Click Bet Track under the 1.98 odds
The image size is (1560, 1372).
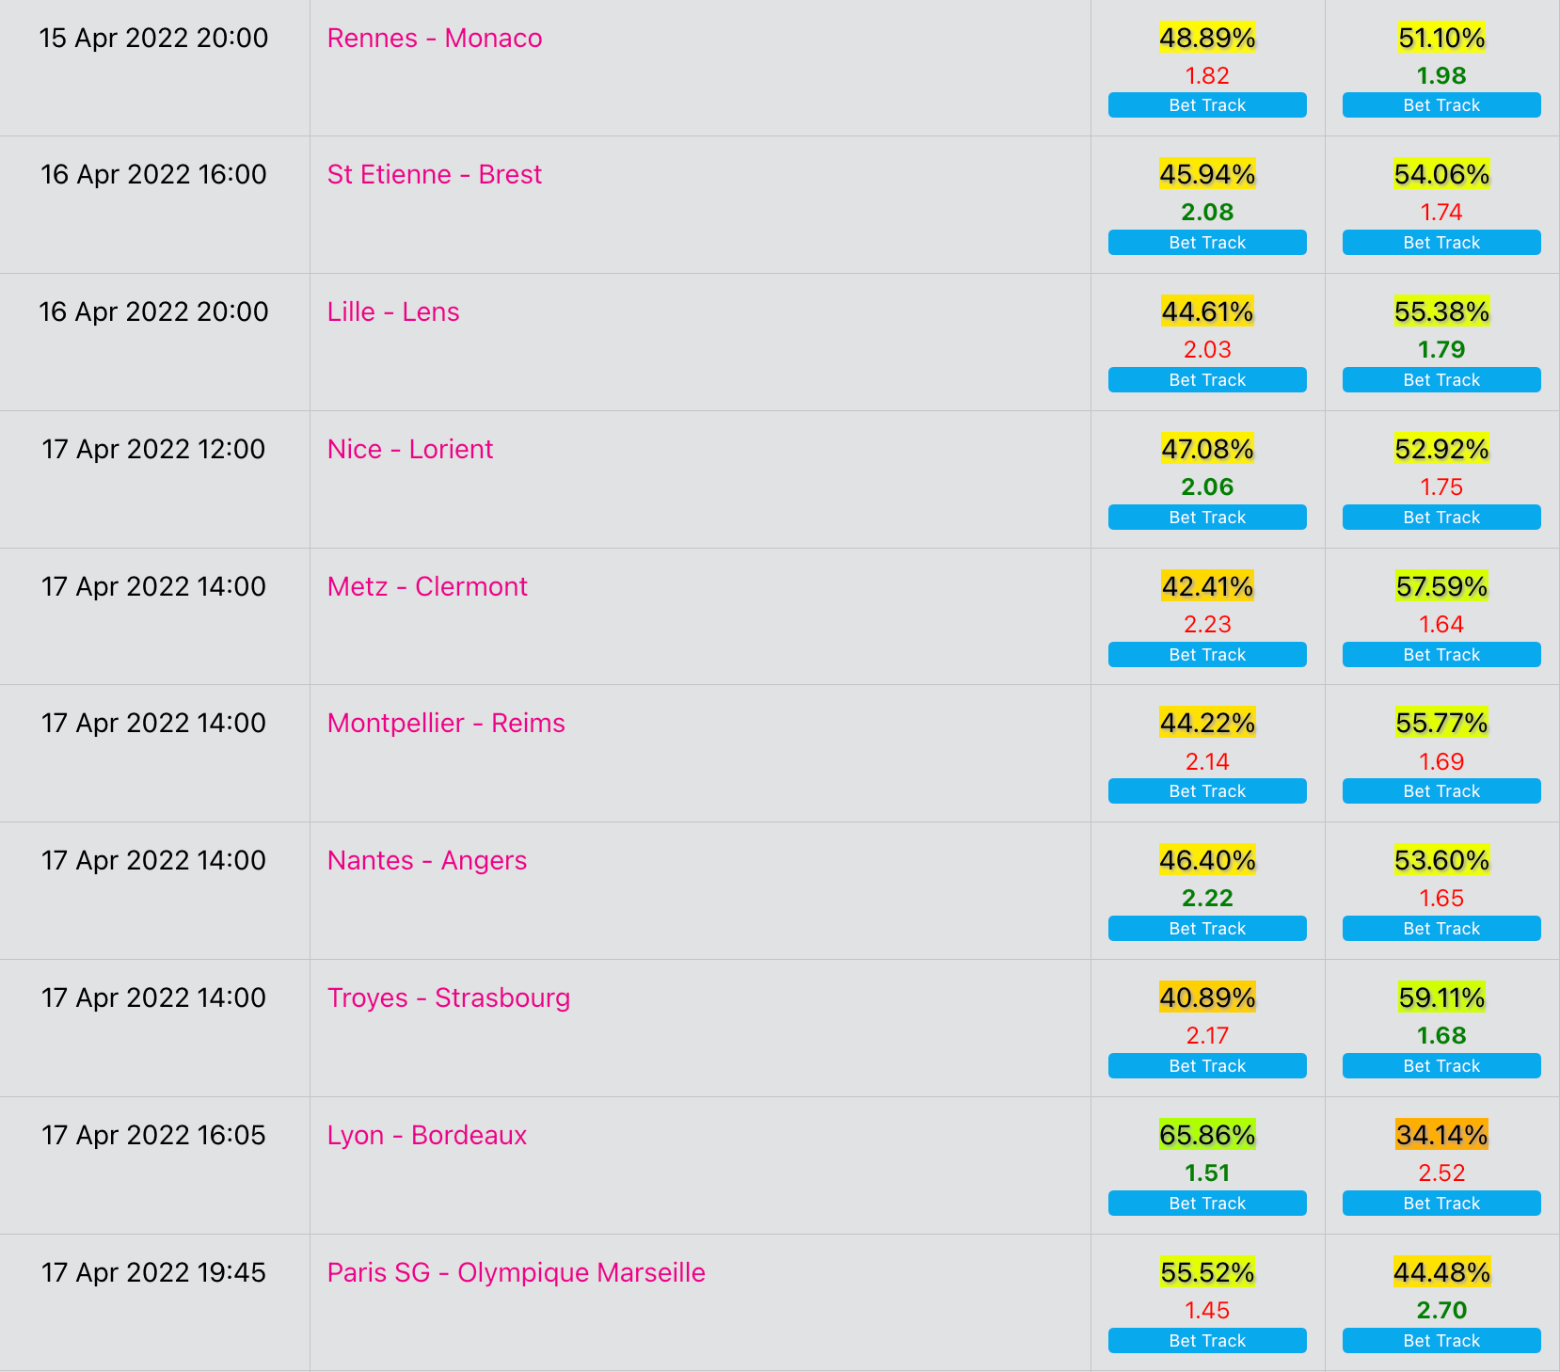point(1441,105)
